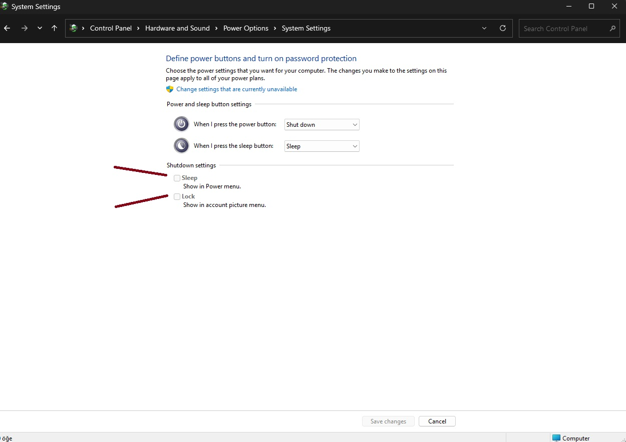Expand the chevron after Control Panel
The height and width of the screenshot is (442, 626).
point(139,29)
